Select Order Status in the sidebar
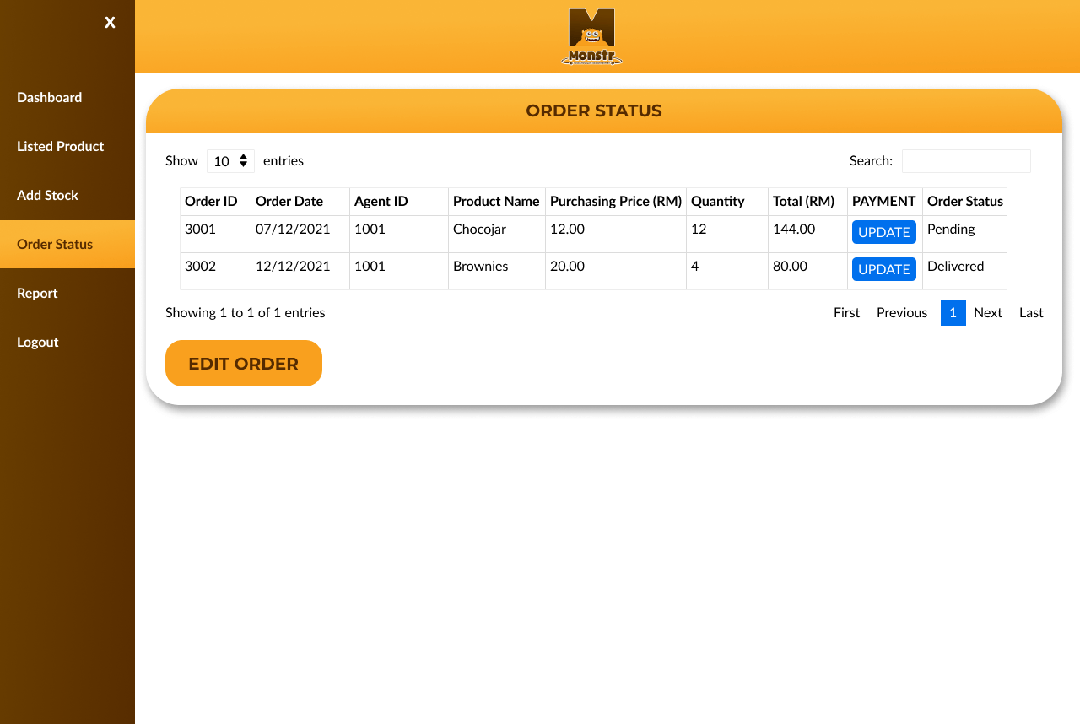This screenshot has width=1080, height=724. [54, 244]
